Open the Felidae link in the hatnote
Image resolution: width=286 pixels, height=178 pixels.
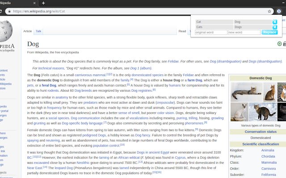point(173,61)
